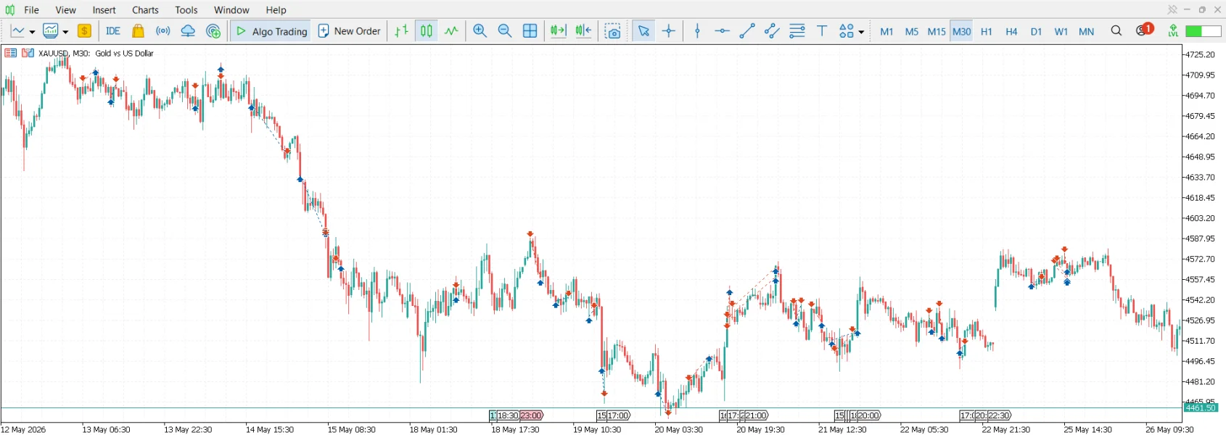
Task: Open the Insert menu
Action: pos(104,10)
